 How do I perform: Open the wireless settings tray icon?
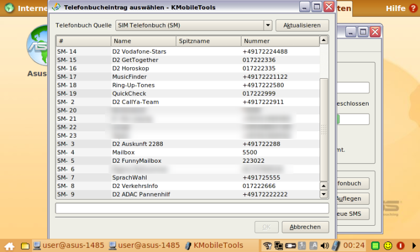(x=267, y=246)
